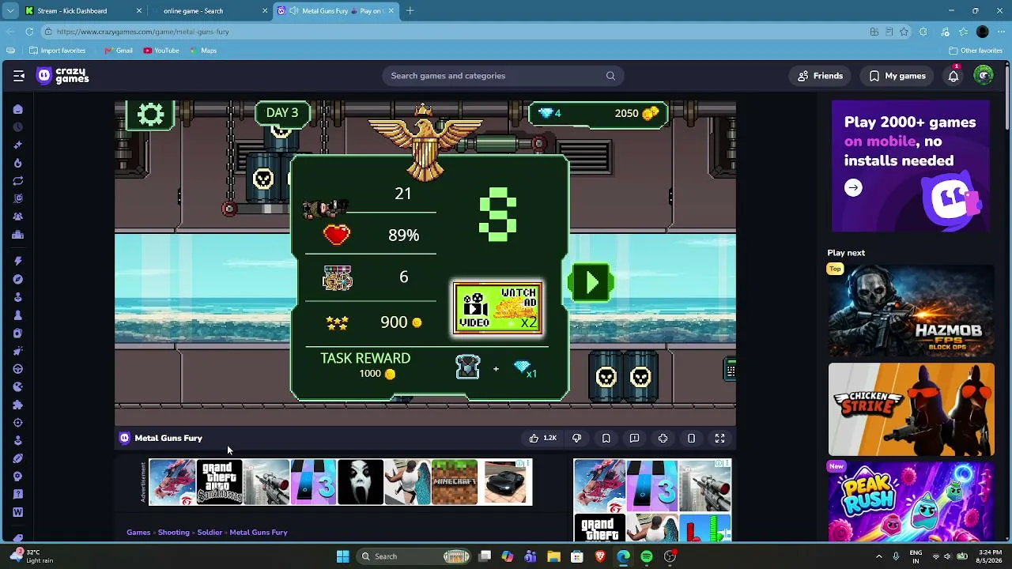Select the Metal Guns Fury browser tab

pyautogui.click(x=336, y=11)
